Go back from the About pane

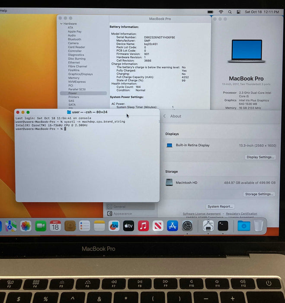[164, 116]
